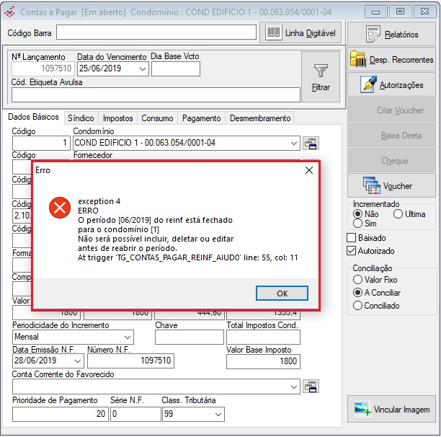Click the 'exception 4' error text
This screenshot has height=437, width=441.
click(99, 201)
